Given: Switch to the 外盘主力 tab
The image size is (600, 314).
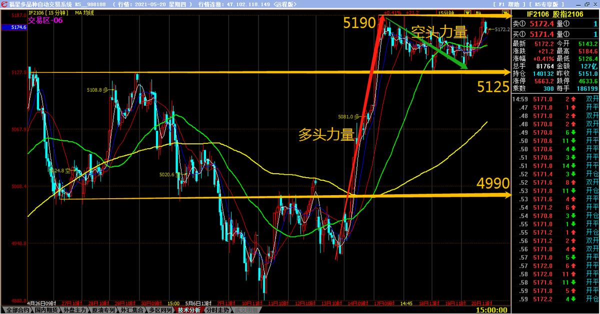Looking at the screenshot, I should tap(74, 310).
